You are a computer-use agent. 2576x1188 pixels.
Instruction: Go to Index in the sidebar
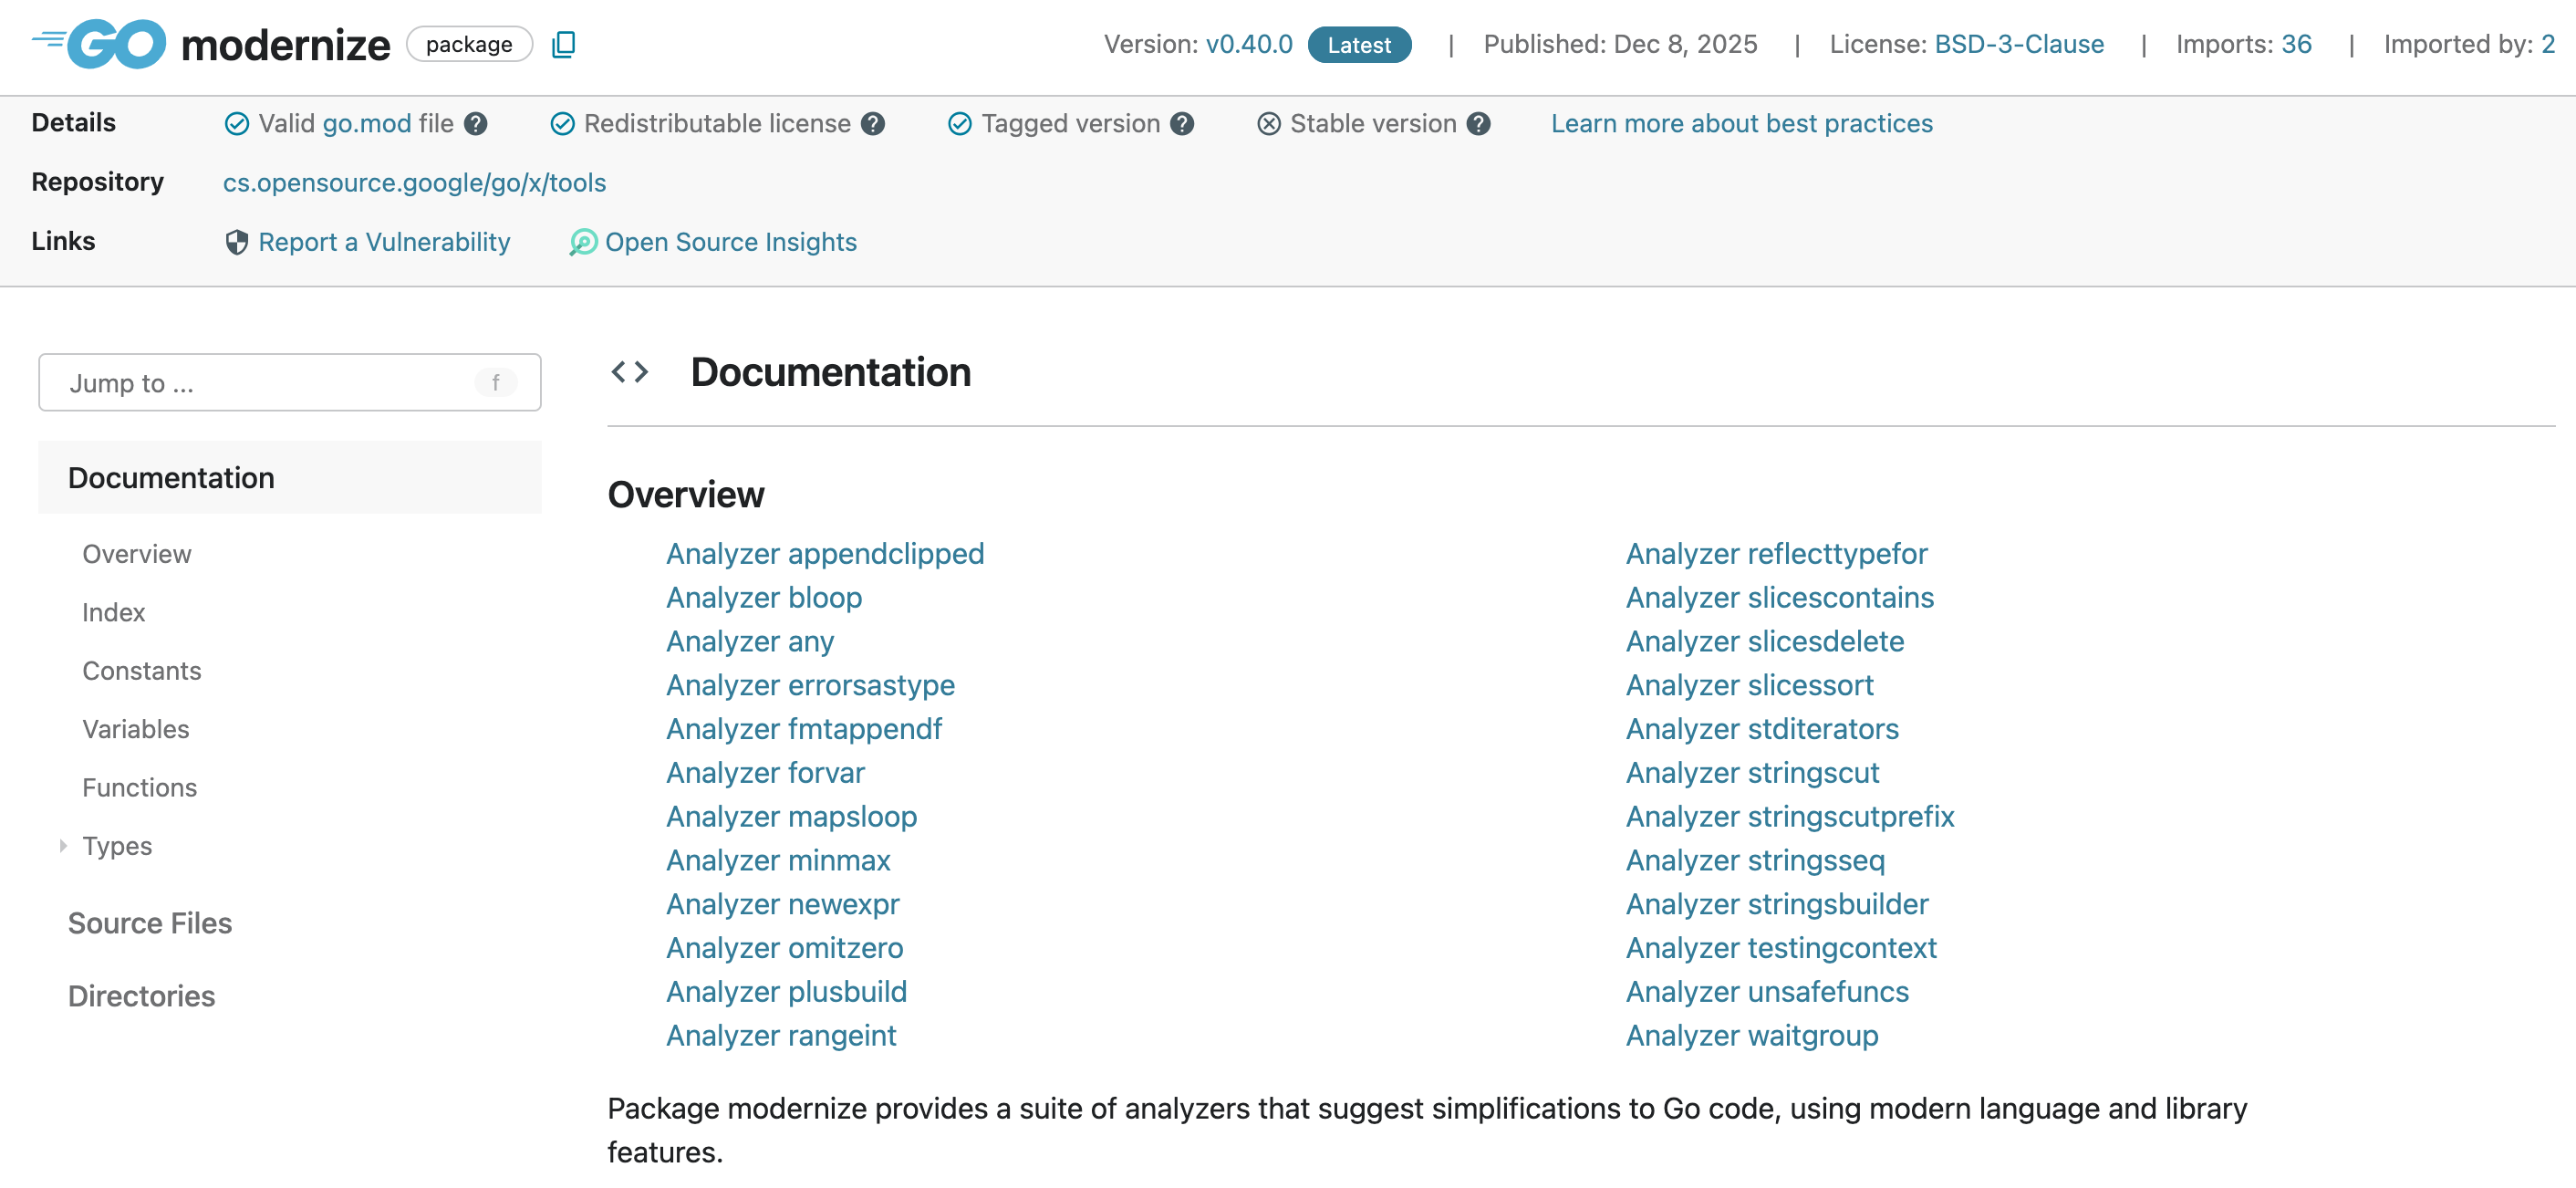pos(114,612)
